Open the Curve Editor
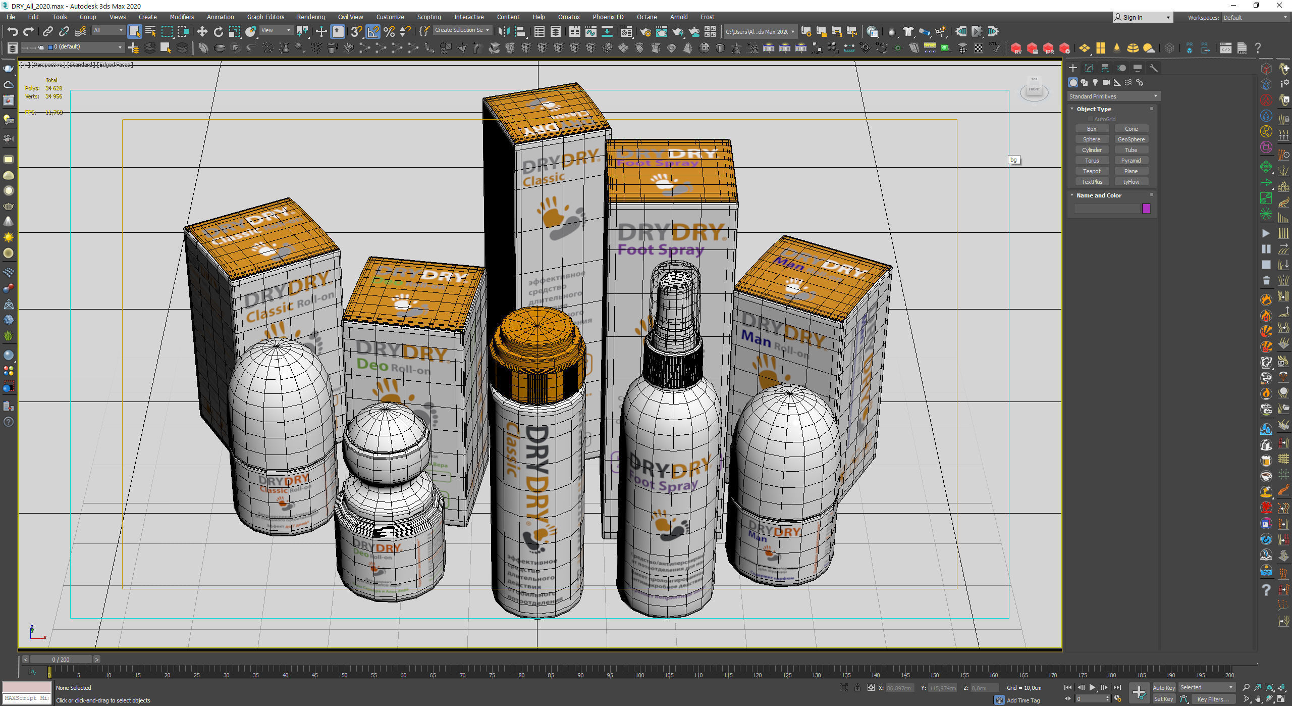Screen dimensions: 1292x706 coord(591,31)
